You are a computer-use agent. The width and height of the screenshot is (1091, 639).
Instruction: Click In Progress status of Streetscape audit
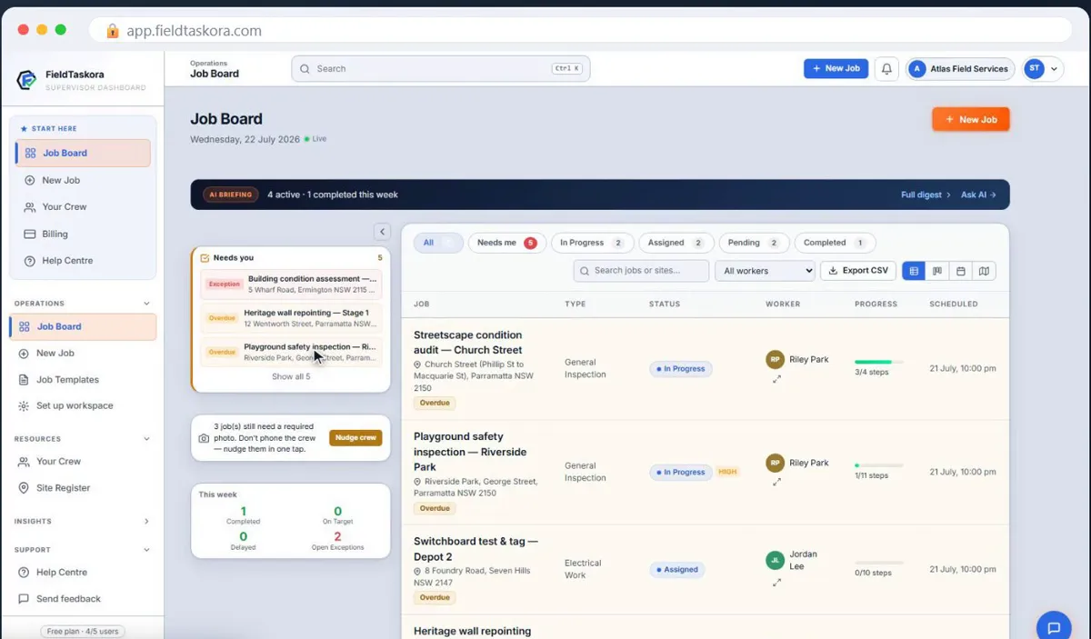[681, 369]
